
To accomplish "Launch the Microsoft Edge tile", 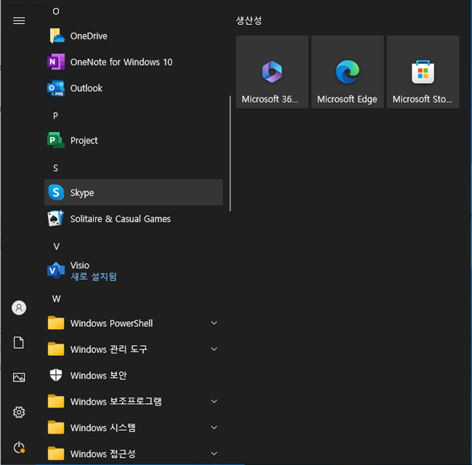I will click(348, 72).
